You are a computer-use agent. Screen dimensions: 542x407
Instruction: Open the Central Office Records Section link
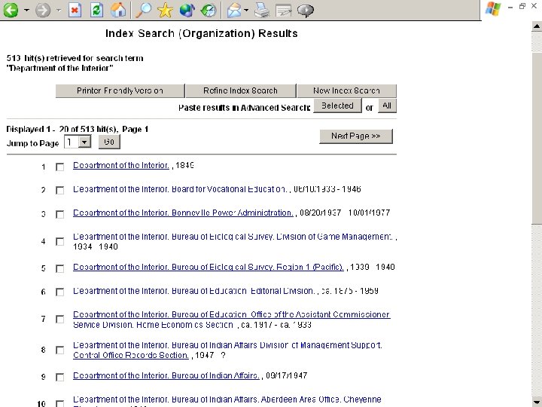point(227,350)
